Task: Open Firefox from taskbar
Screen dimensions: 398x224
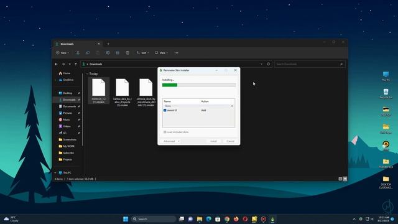Action: (236, 219)
